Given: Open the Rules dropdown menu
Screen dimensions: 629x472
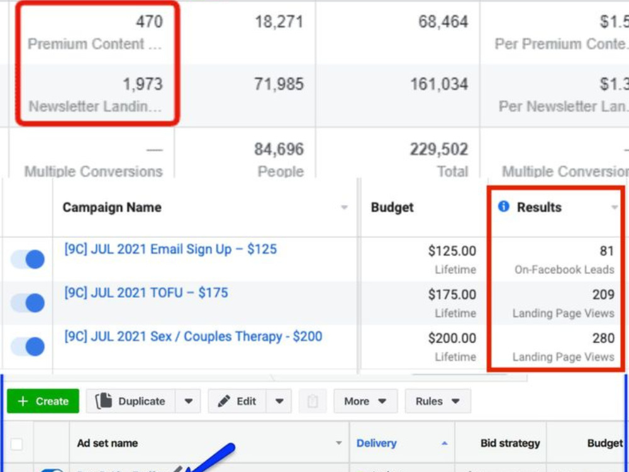Looking at the screenshot, I should coord(438,401).
